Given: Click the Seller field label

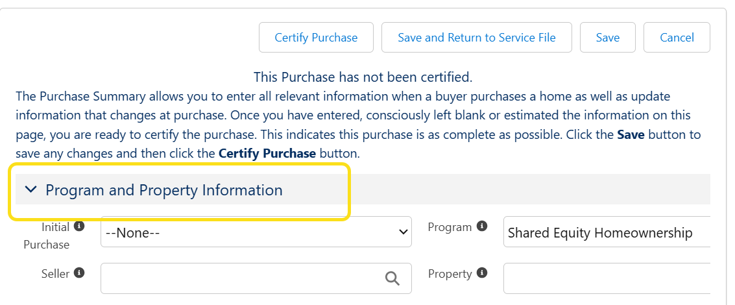Looking at the screenshot, I should point(55,274).
